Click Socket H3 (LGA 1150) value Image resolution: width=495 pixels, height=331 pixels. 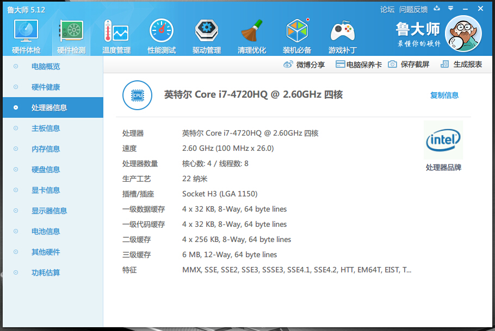[220, 194]
